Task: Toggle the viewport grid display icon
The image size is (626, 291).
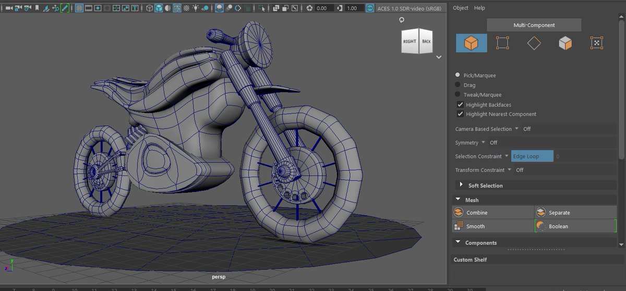Action: click(x=79, y=8)
